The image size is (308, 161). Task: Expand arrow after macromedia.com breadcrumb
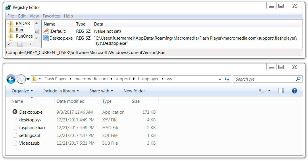(111, 79)
